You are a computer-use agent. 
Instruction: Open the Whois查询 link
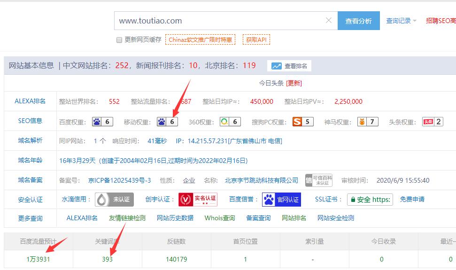click(x=220, y=218)
